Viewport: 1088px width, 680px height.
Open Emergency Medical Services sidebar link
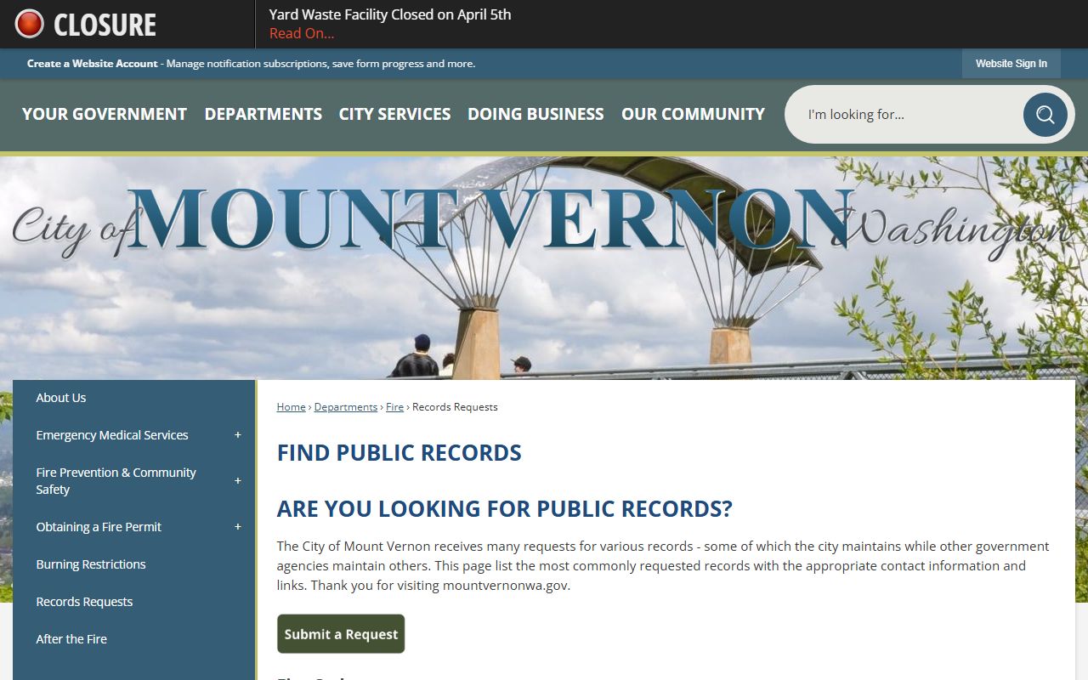112,435
